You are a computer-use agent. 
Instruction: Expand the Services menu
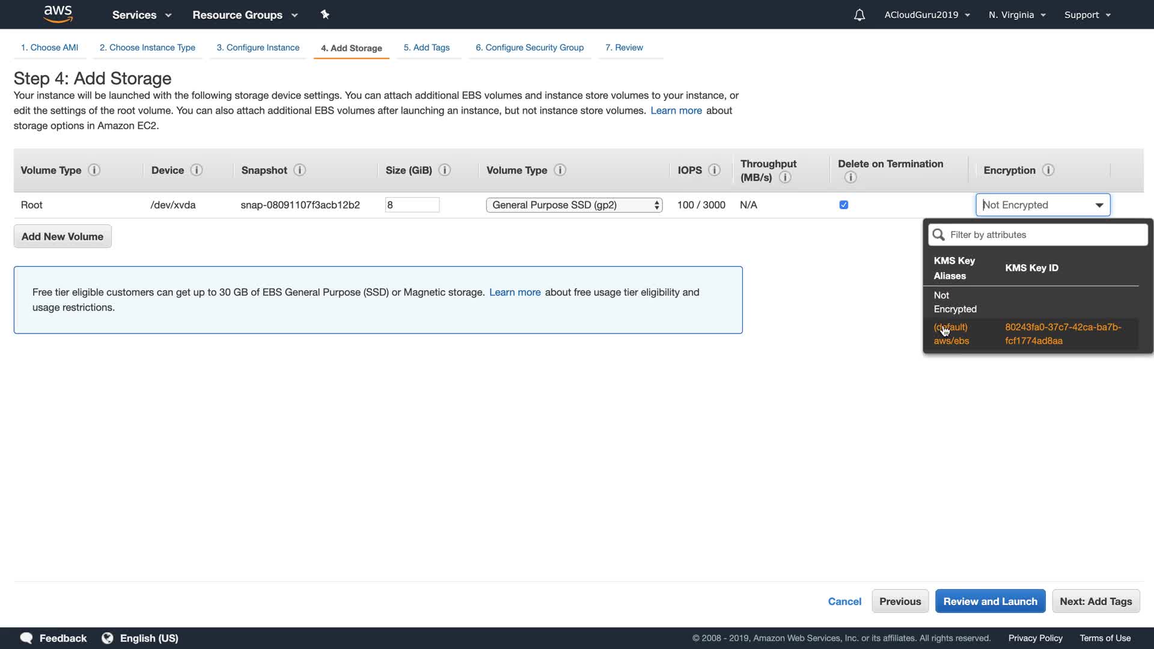point(142,15)
